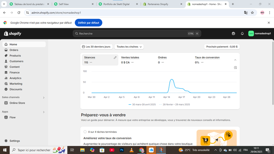Reload the page
This screenshot has height=154, width=274.
click(x=19, y=13)
